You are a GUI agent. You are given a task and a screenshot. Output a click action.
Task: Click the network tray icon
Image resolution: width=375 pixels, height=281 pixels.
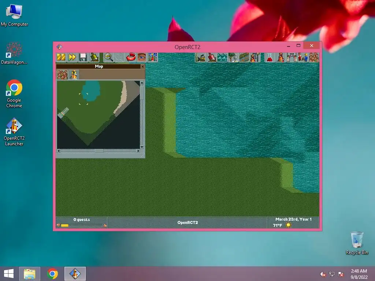[x=332, y=274]
